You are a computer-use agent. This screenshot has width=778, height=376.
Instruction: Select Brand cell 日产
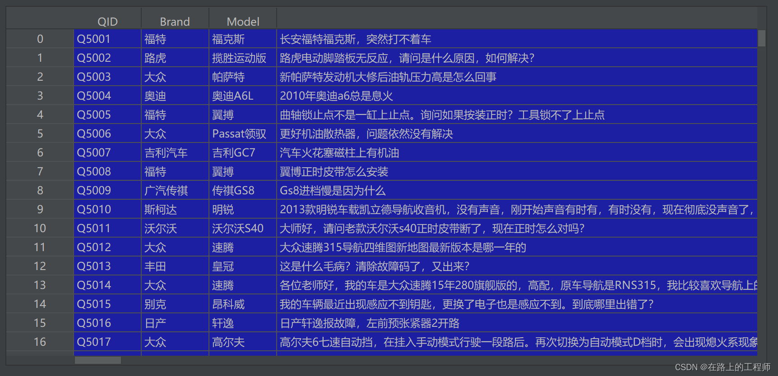(175, 323)
